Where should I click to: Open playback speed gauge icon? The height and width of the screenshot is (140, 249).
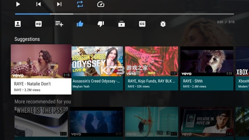pos(101,4)
